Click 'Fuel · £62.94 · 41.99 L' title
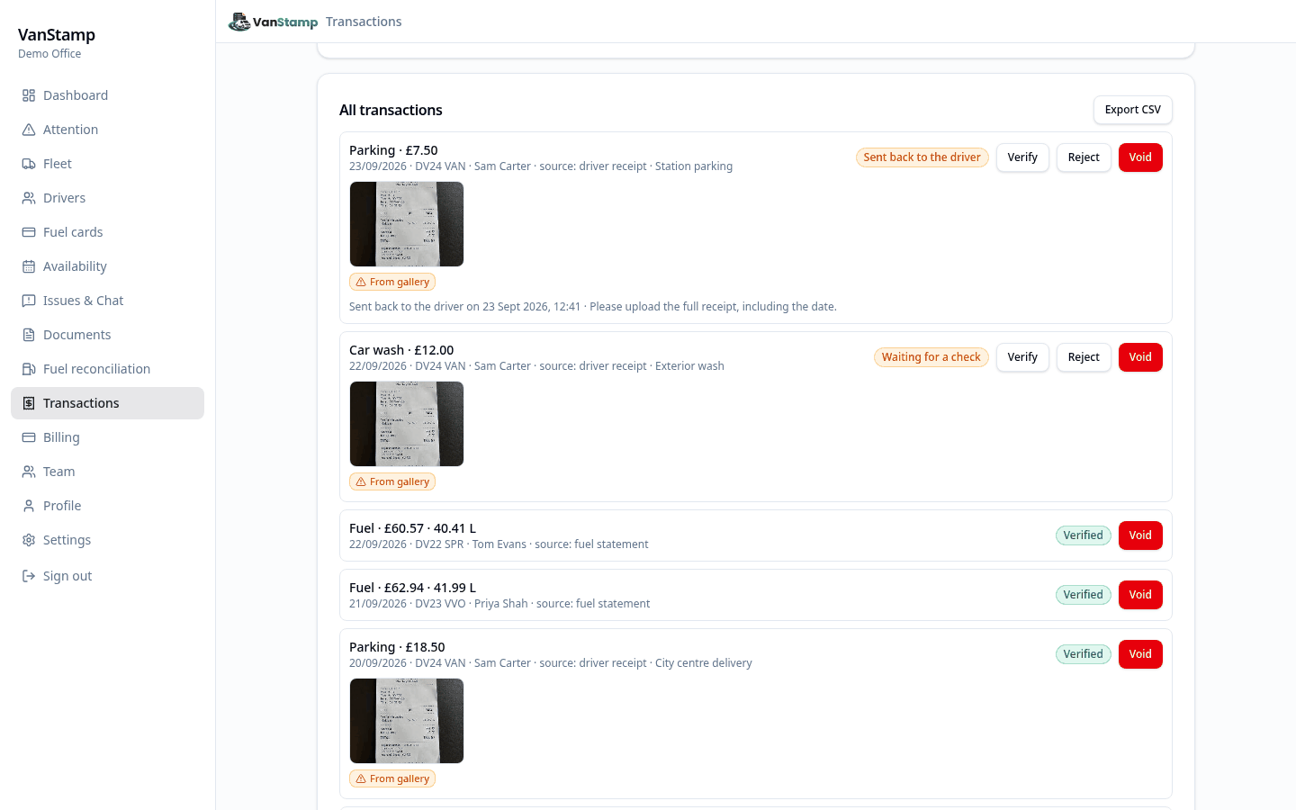This screenshot has width=1296, height=810. coord(412,588)
